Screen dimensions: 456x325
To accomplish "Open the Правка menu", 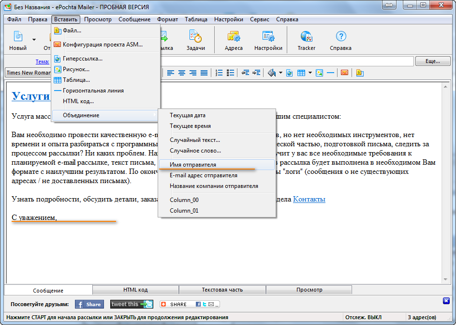I will point(38,19).
